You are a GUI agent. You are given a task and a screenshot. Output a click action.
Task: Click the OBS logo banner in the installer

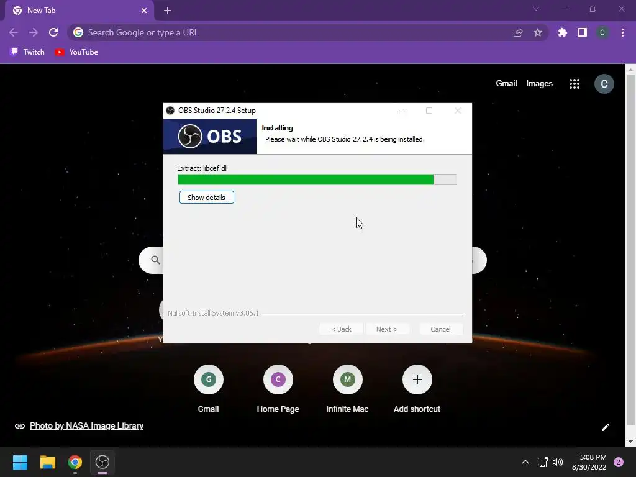tap(210, 136)
